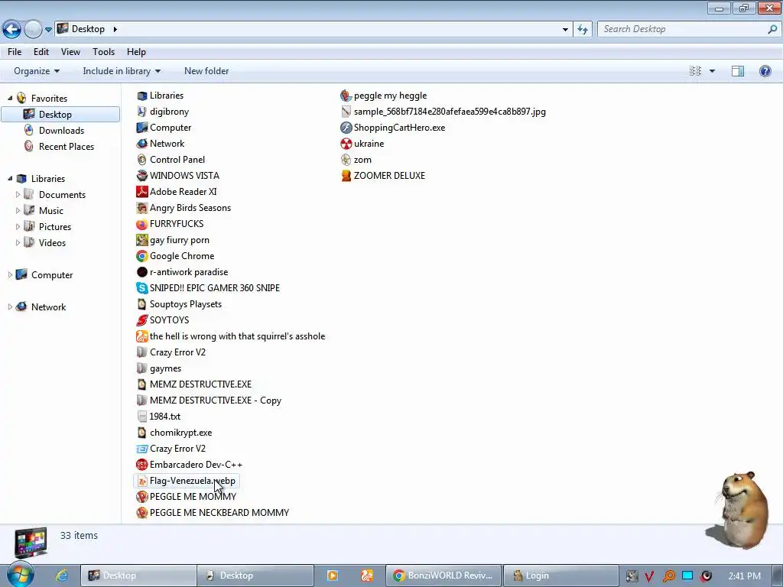Open the Tools menu
Viewport: 783px width, 587px height.
pos(103,52)
